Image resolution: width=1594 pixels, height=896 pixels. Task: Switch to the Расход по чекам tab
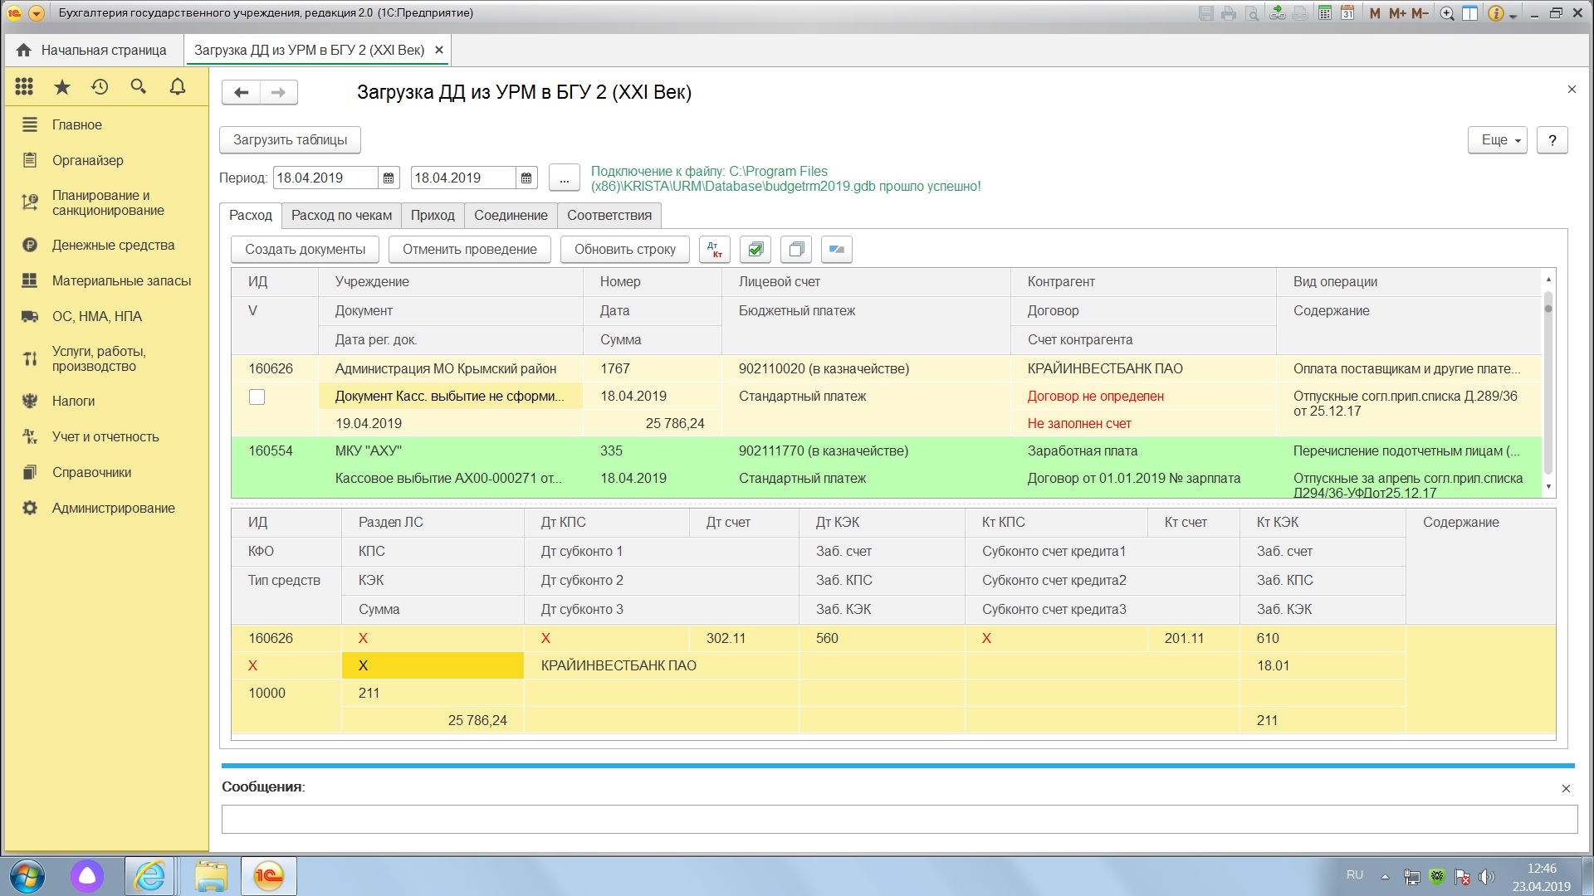tap(341, 215)
